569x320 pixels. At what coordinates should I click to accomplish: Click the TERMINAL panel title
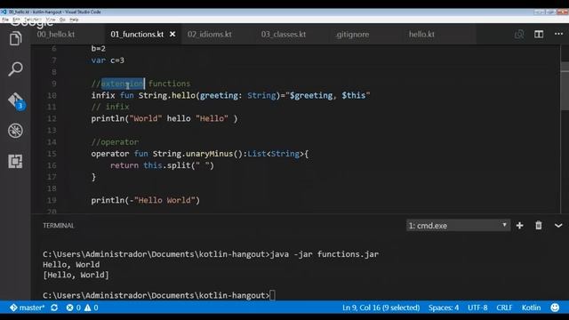pos(59,225)
